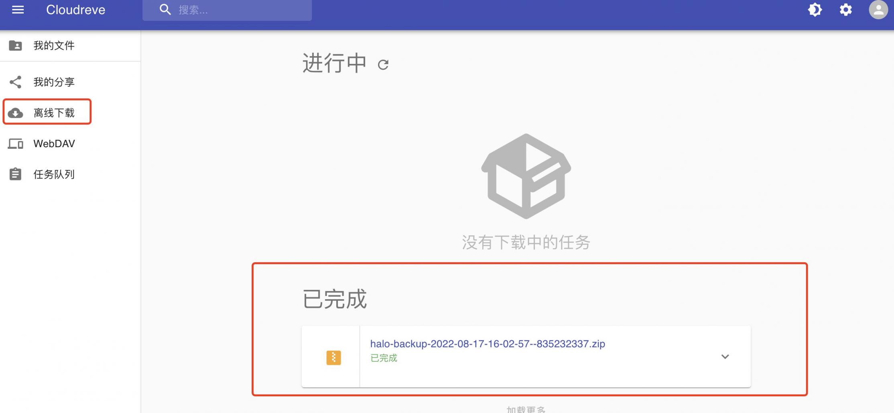Viewport: 894px width, 413px height.
Task: Click the 我的分享 share icon
Action: [x=15, y=82]
